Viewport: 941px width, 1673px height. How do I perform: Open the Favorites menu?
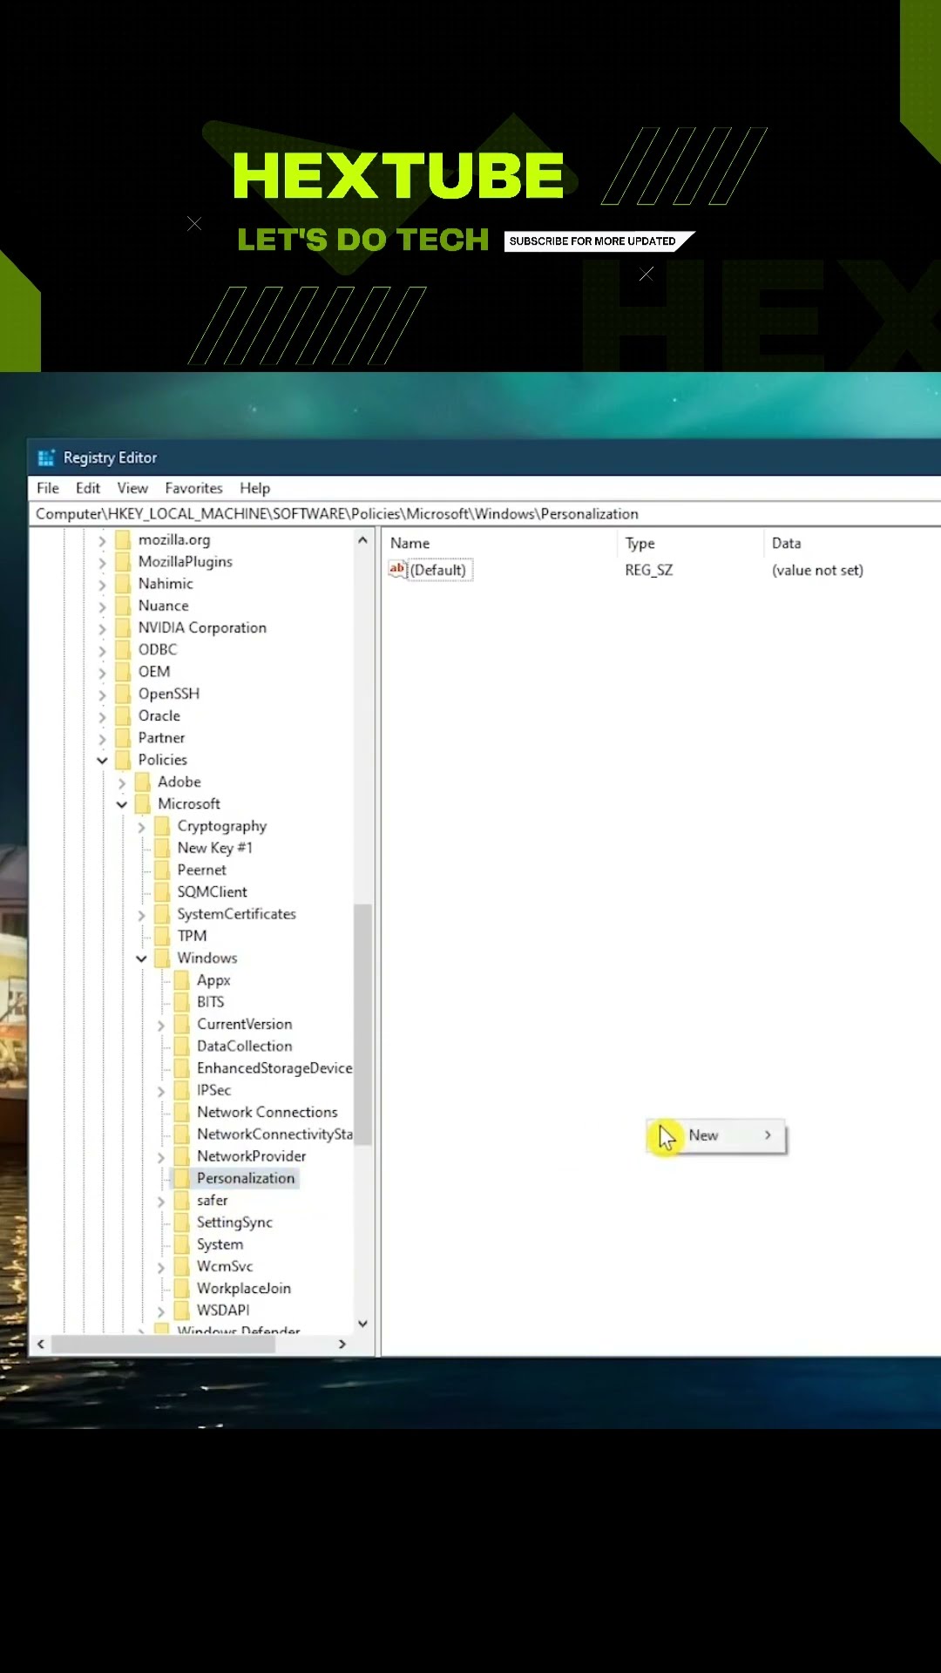pos(193,488)
